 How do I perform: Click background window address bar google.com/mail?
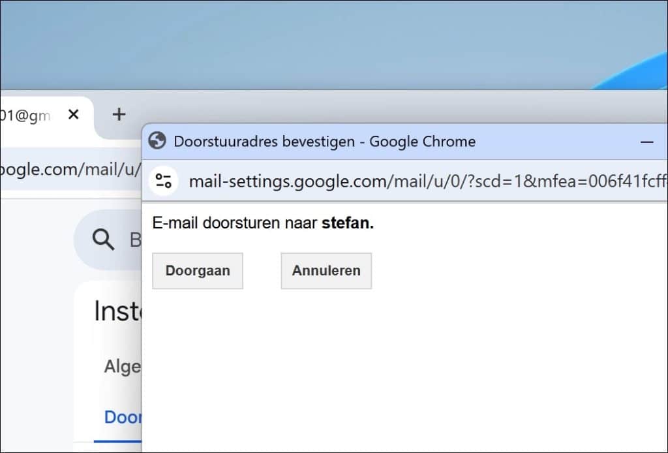click(70, 170)
